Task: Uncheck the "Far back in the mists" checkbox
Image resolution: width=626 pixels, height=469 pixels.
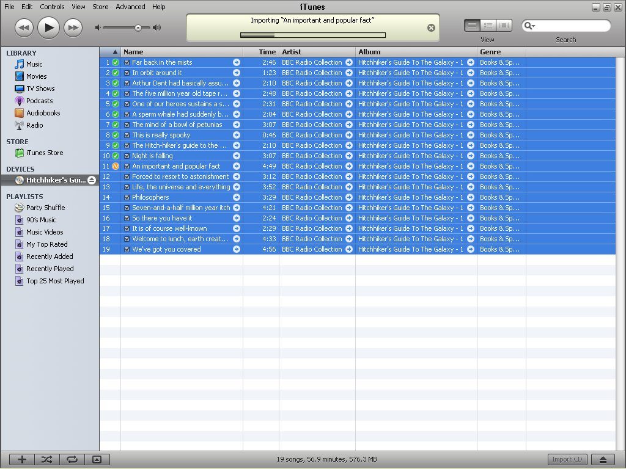Action: tap(127, 62)
